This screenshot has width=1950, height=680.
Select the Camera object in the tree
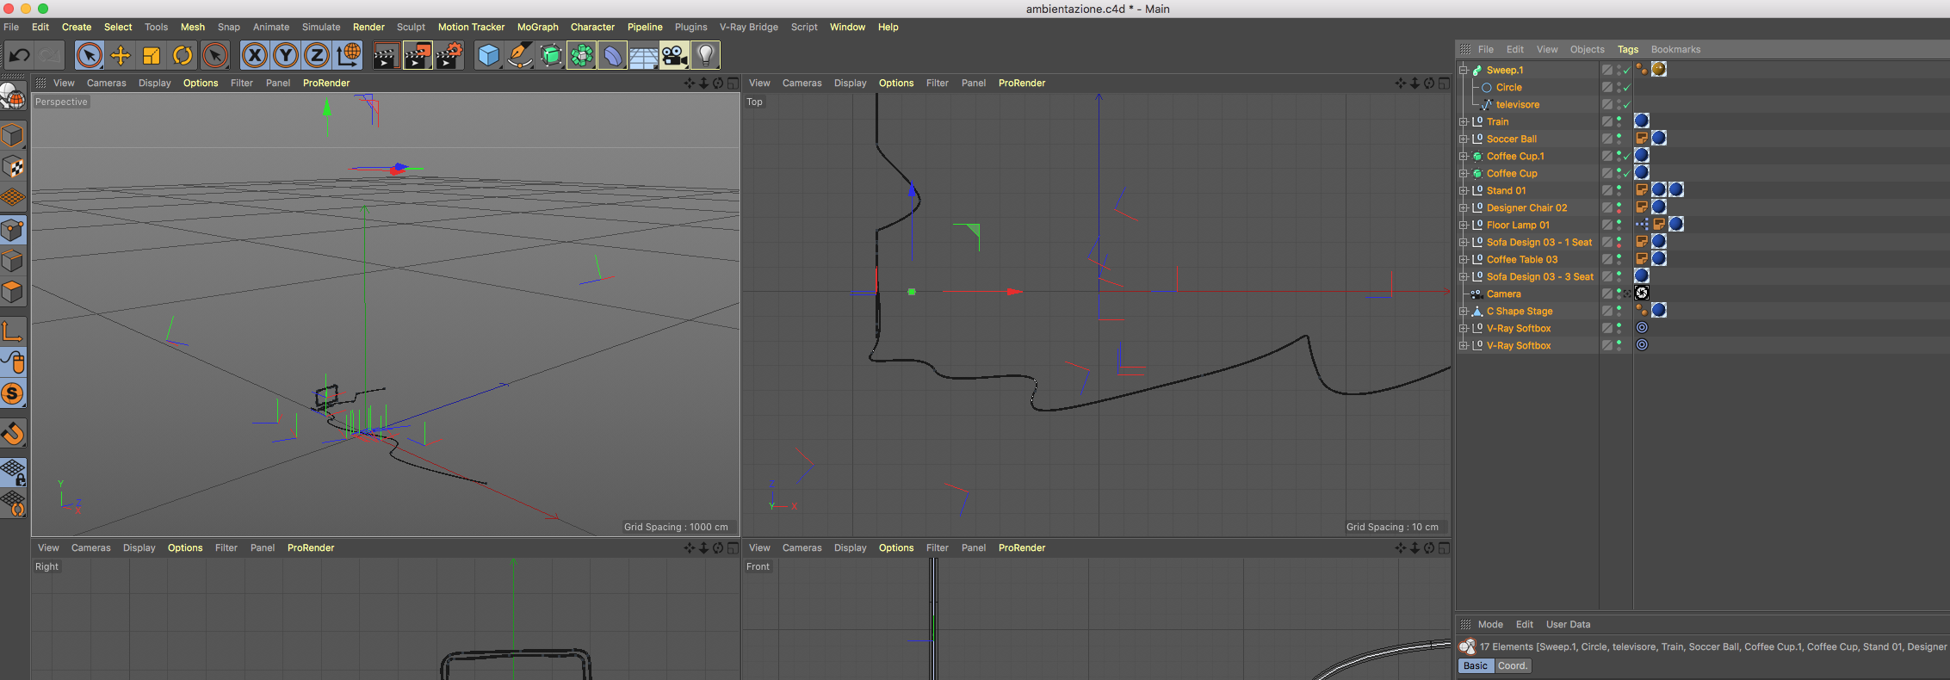coord(1503,294)
